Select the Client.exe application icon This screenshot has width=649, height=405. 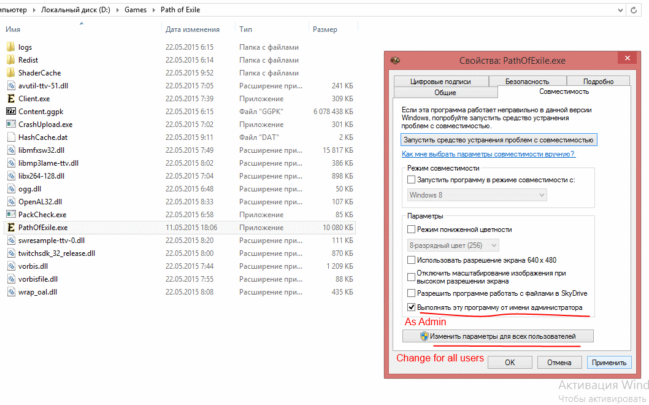tap(10, 99)
